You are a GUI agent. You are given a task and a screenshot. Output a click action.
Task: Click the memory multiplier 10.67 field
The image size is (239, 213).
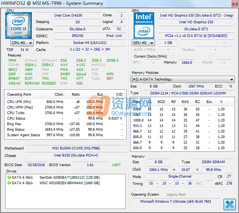tap(185, 170)
